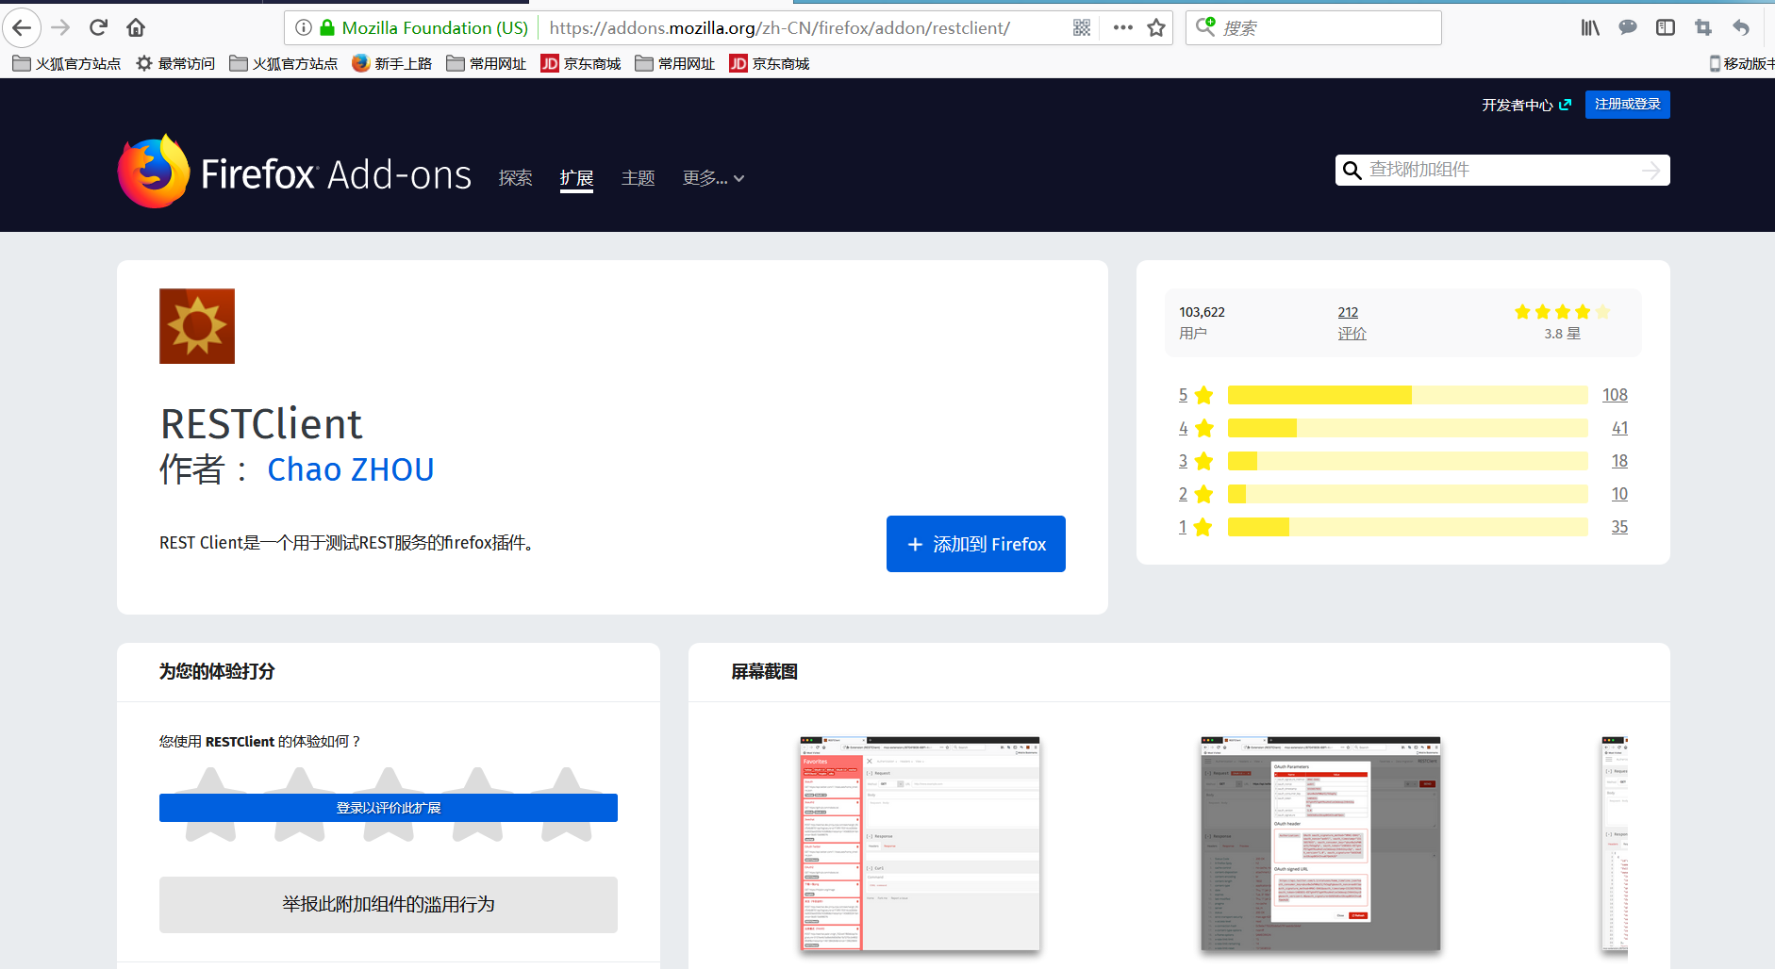Select the 主题 navigation tab
Viewport: 1775px width, 969px height.
tap(639, 178)
